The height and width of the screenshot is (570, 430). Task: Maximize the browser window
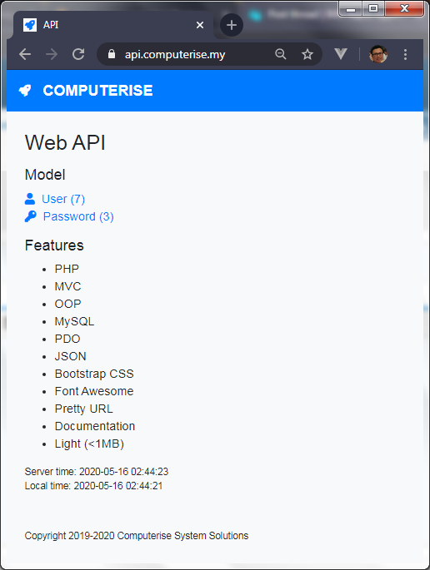(373, 8)
